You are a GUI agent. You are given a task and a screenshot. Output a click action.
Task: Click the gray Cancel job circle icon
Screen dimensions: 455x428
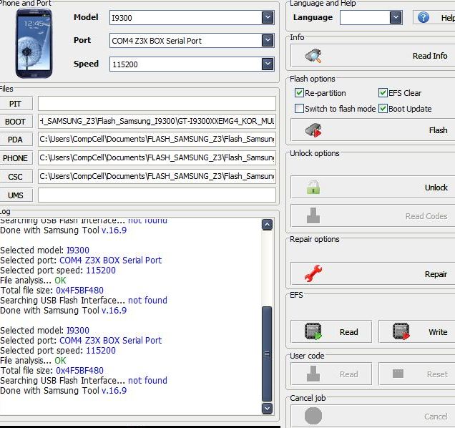[x=313, y=416]
